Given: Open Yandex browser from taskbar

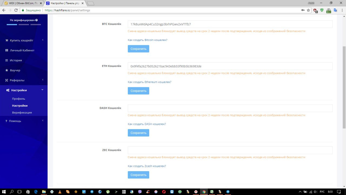Looking at the screenshot, I should pyautogui.click(x=196, y=191).
